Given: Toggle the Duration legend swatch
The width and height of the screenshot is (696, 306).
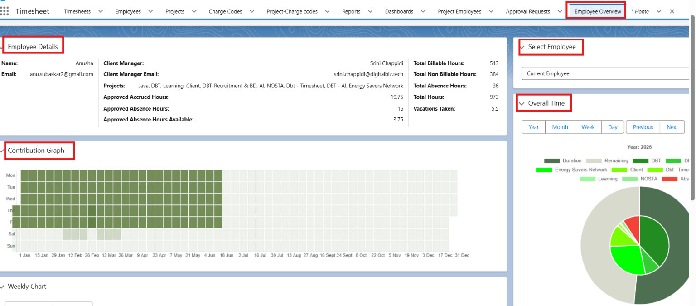Looking at the screenshot, I should pyautogui.click(x=552, y=160).
